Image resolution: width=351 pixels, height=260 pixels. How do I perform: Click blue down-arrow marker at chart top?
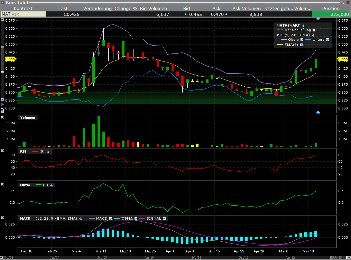(x=318, y=19)
